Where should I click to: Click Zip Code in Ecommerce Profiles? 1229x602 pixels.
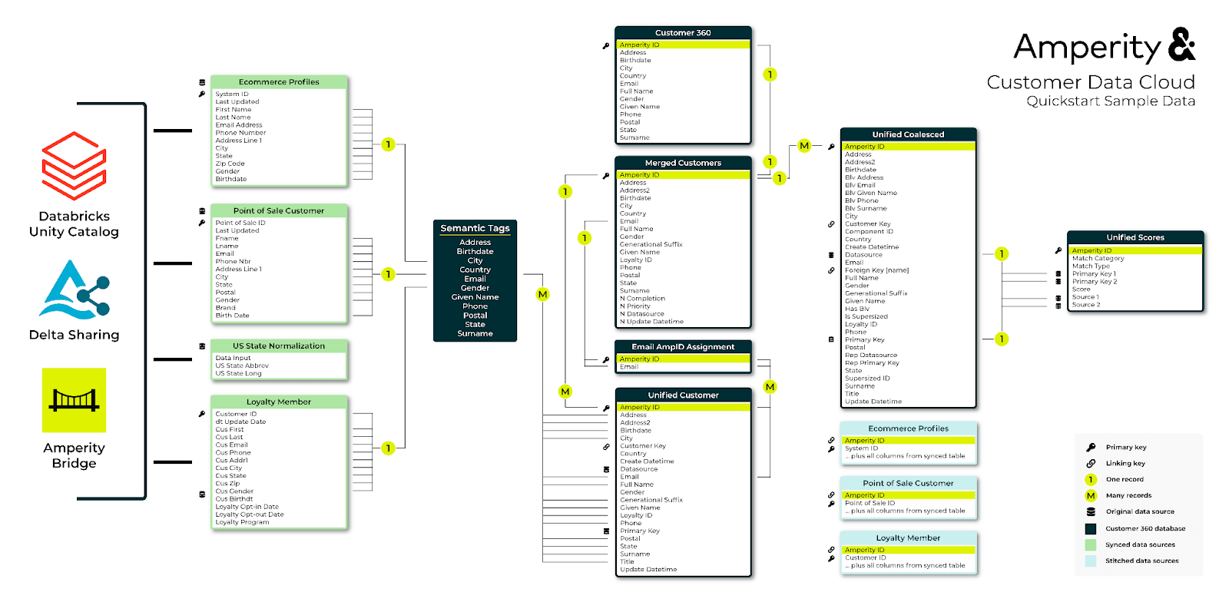[230, 164]
